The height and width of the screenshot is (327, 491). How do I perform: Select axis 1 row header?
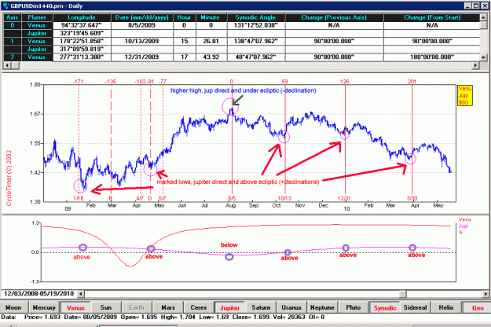(13, 41)
